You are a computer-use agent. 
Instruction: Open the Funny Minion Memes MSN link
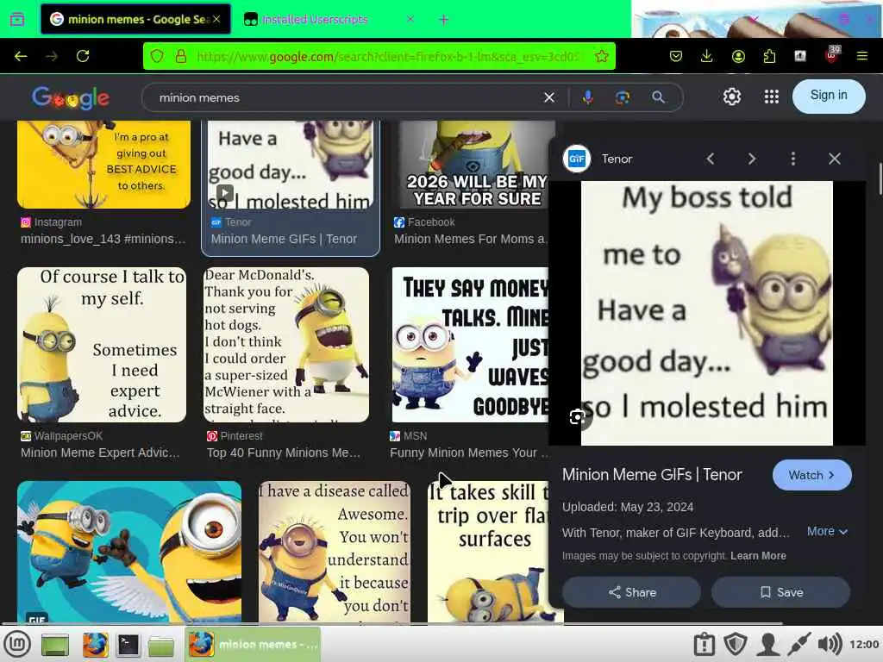click(469, 453)
